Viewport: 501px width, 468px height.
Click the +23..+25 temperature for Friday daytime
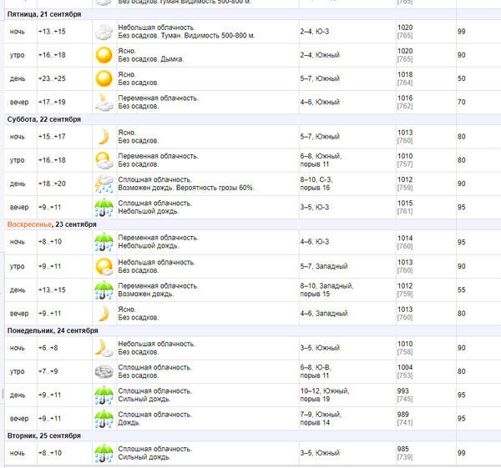tap(52, 78)
